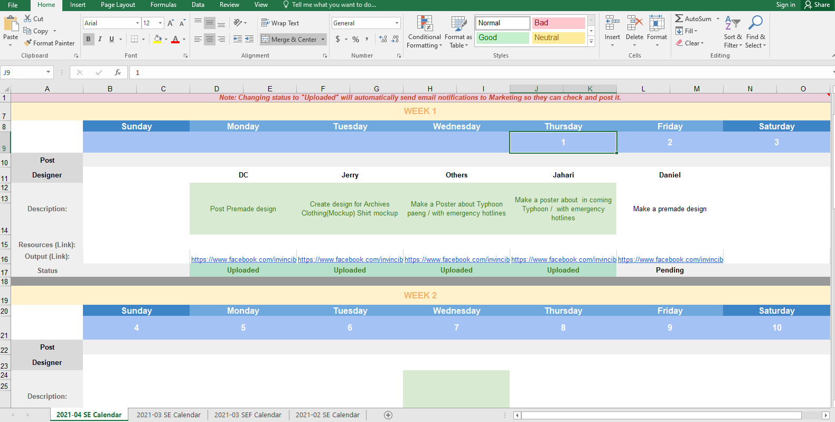Open the Format cells menu
This screenshot has width=835, height=422.
pos(657,31)
